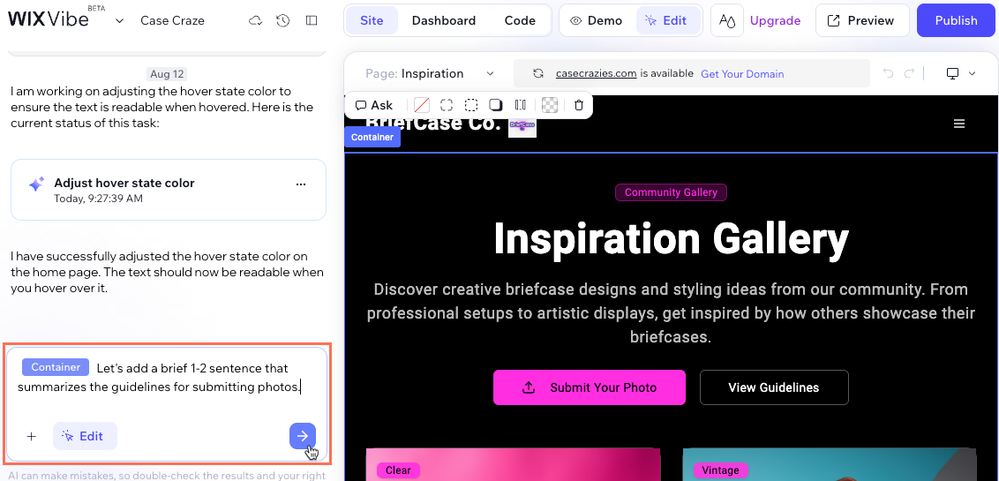Image resolution: width=999 pixels, height=481 pixels.
Task: Expand the Page: Inspiration dropdown
Action: point(431,74)
